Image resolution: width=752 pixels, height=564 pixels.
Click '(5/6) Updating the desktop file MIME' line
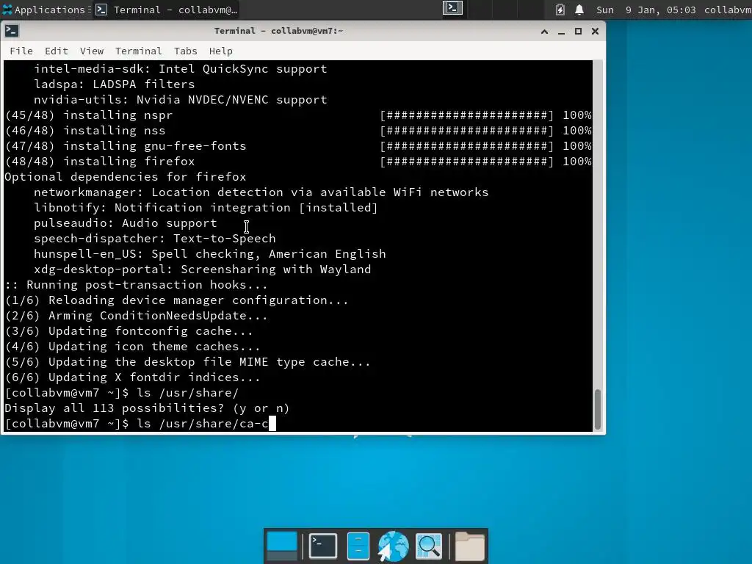(187, 362)
